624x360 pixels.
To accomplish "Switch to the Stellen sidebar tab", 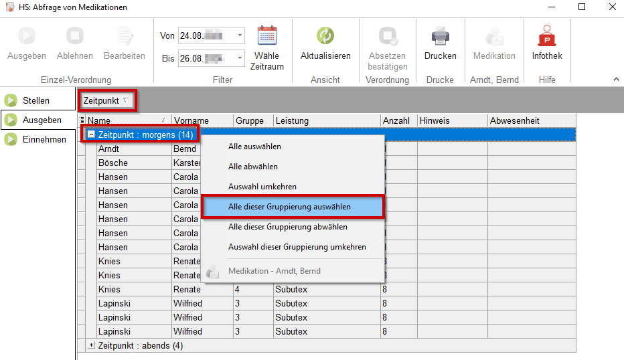I will click(x=36, y=101).
